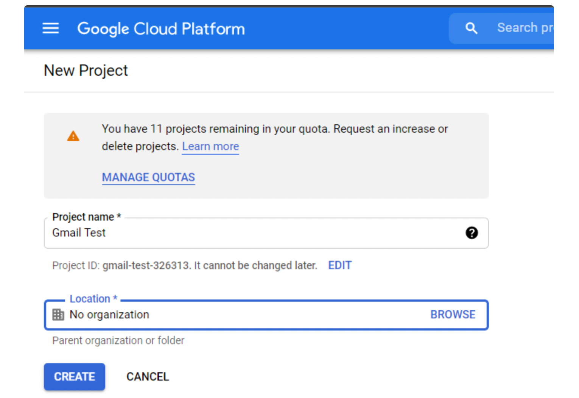Click the orange warning triangle icon

pyautogui.click(x=73, y=136)
